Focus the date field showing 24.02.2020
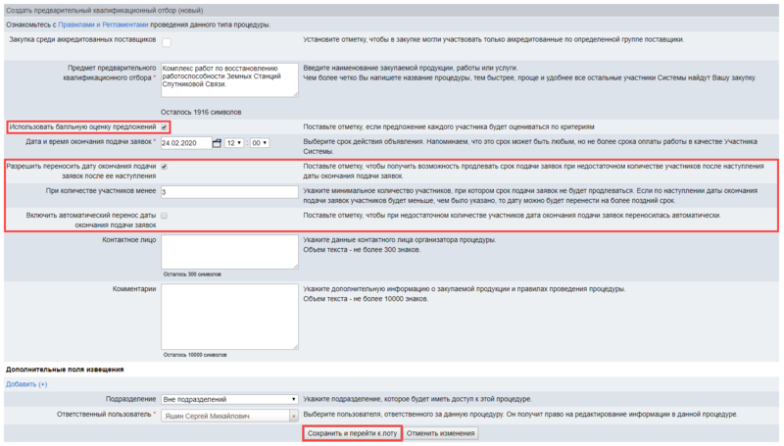This screenshot has height=446, width=784. pyautogui.click(x=184, y=143)
